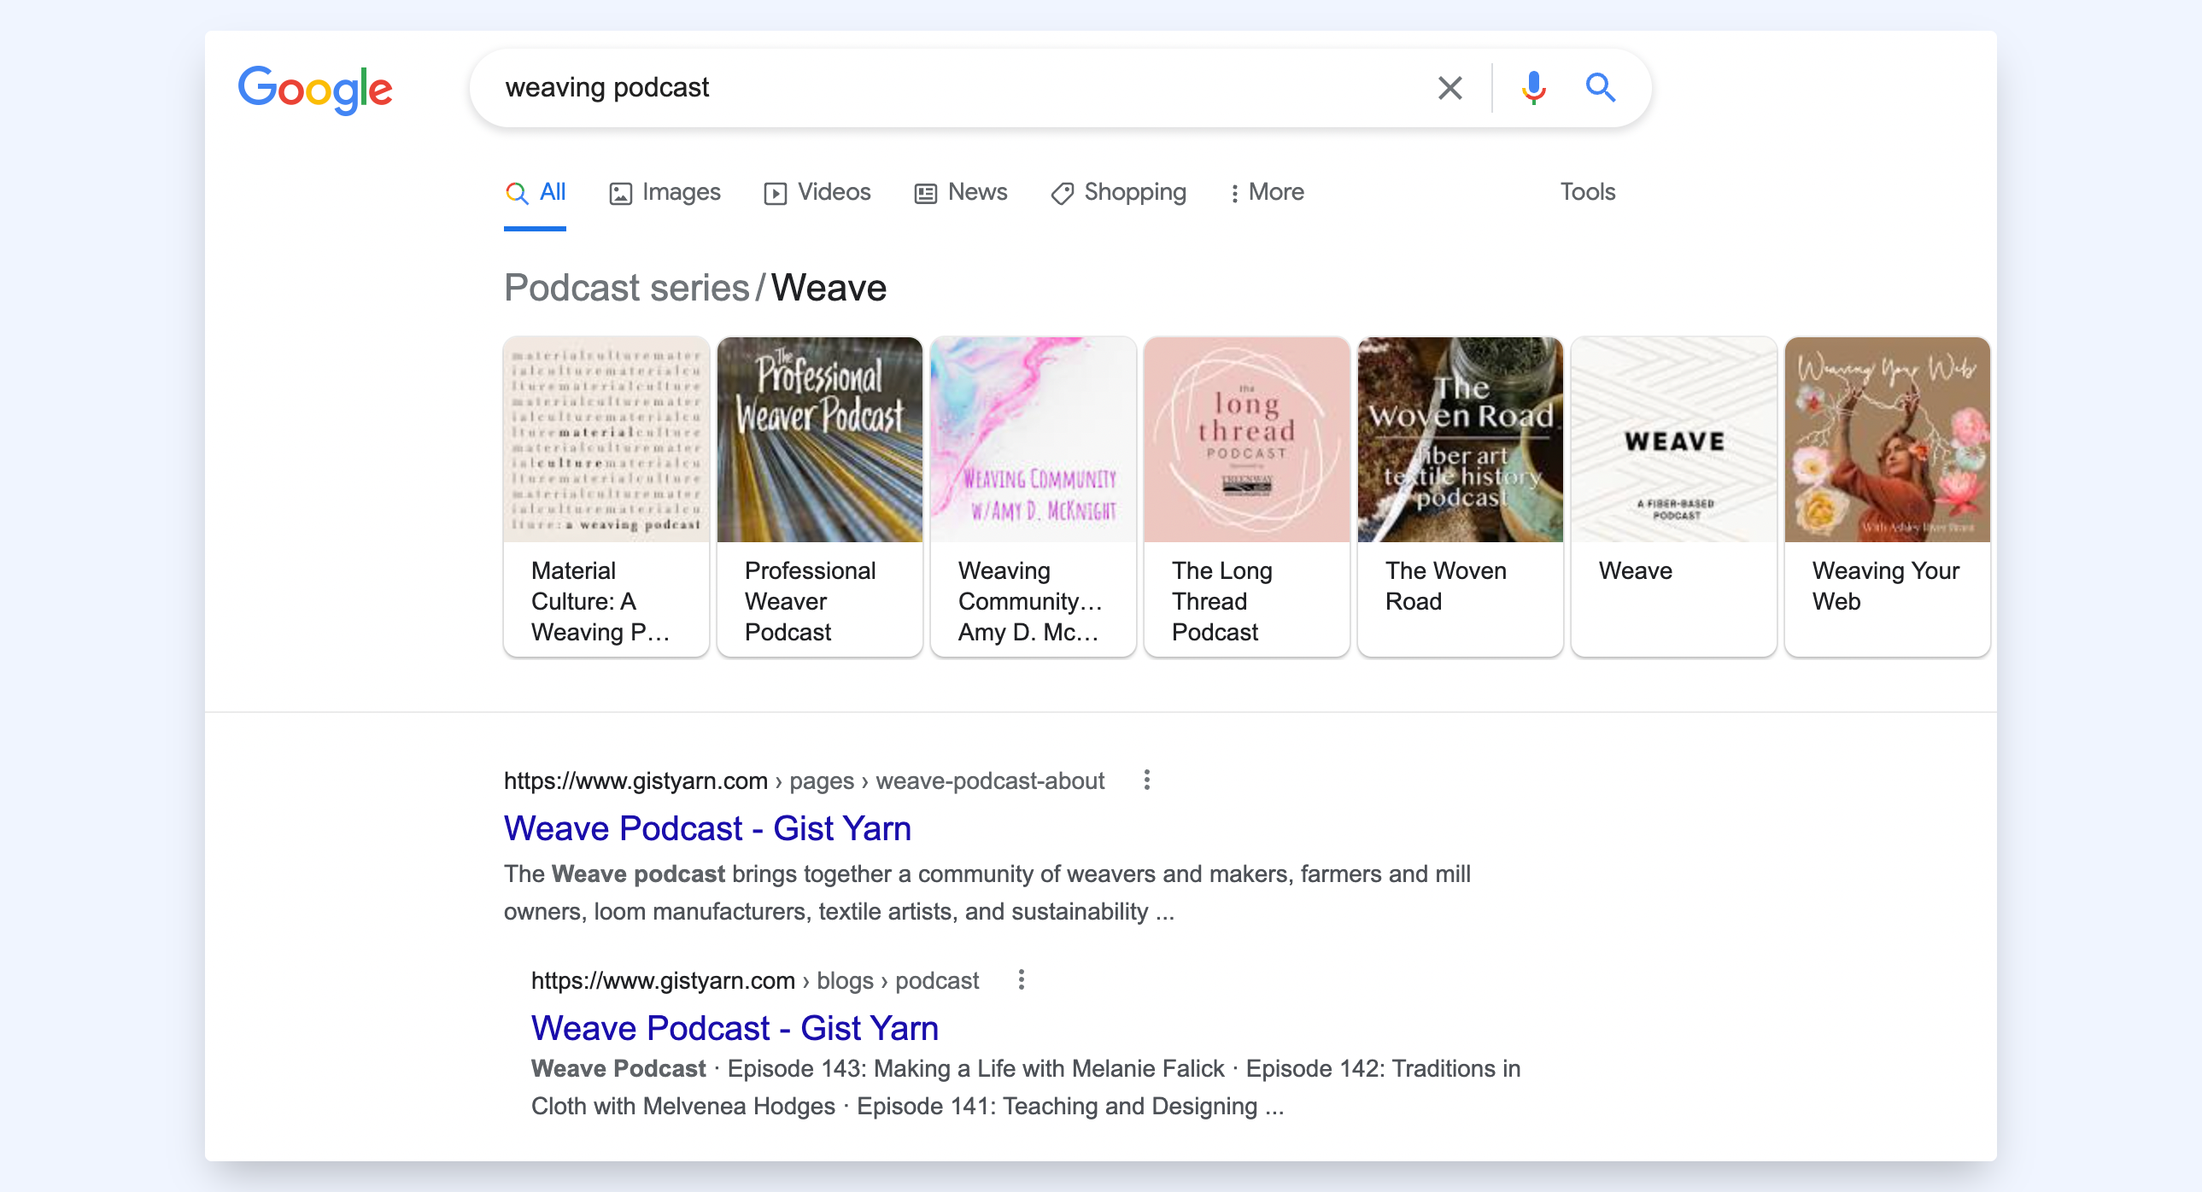Switch to the Shopping tab
2202x1192 pixels.
tap(1118, 192)
